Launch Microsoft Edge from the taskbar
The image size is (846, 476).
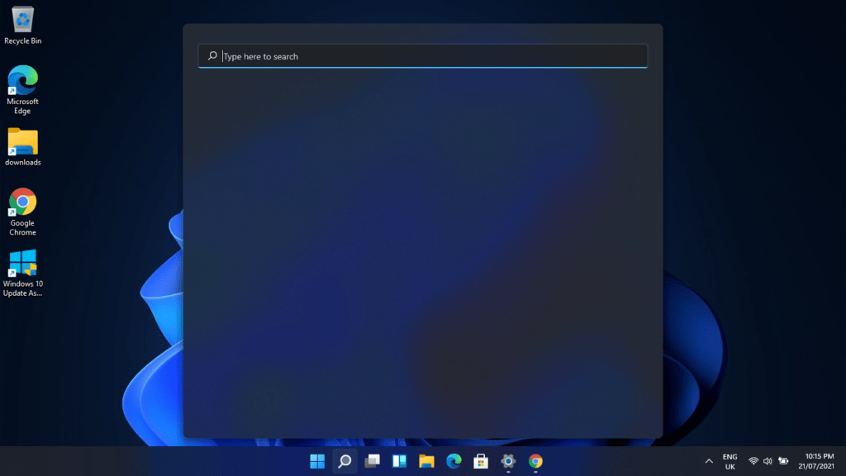tap(454, 461)
